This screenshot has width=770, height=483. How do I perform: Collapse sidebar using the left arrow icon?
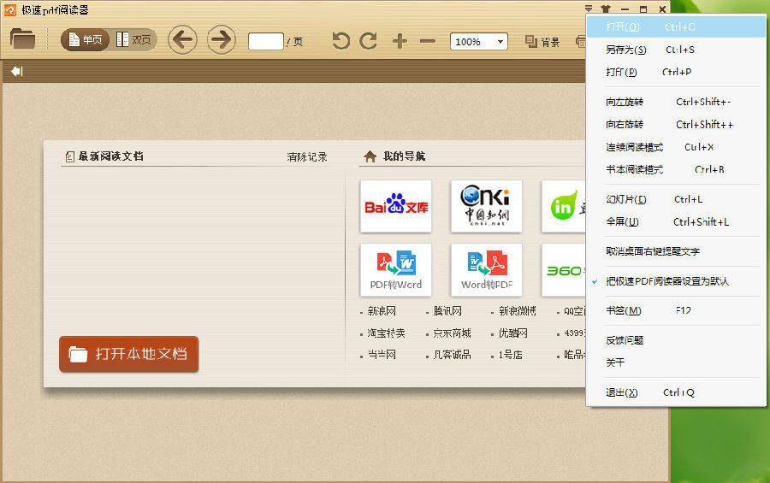pyautogui.click(x=16, y=72)
